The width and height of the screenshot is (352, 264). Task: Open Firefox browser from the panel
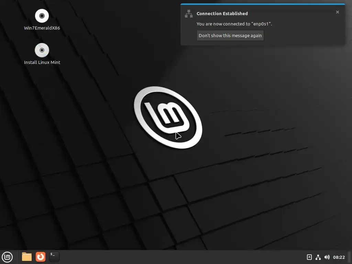pos(41,256)
